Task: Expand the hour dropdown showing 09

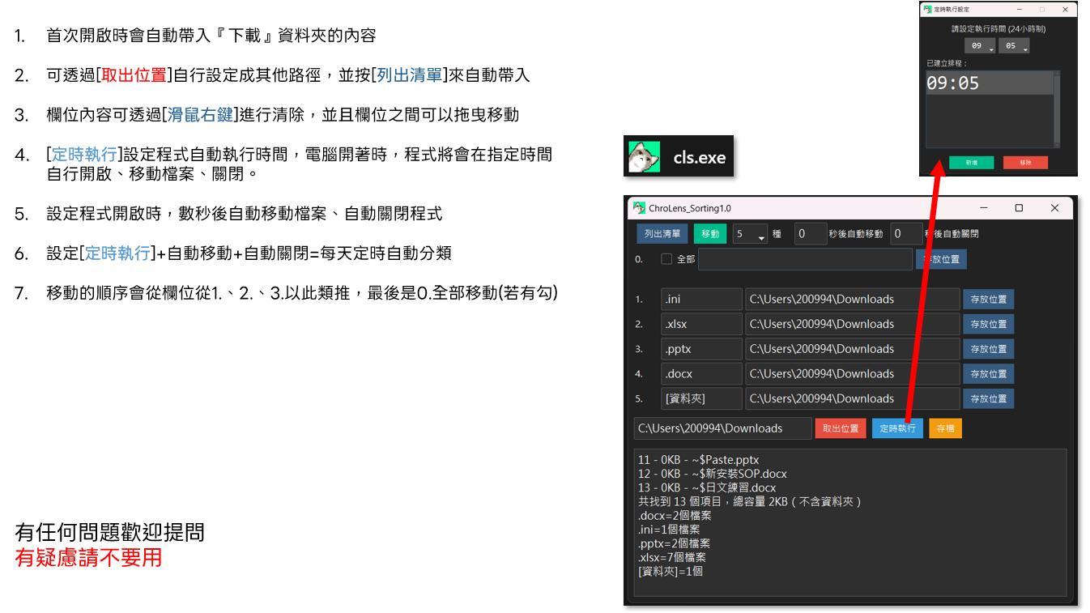Action: [x=981, y=47]
